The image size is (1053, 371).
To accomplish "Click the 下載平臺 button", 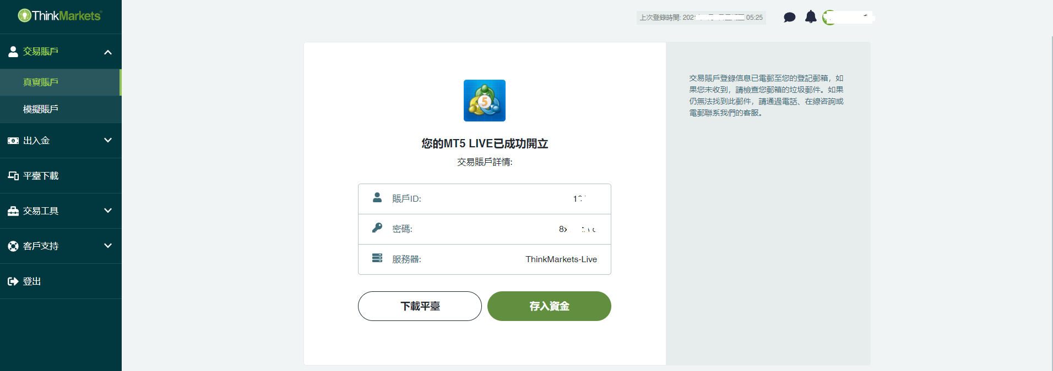I will point(420,306).
